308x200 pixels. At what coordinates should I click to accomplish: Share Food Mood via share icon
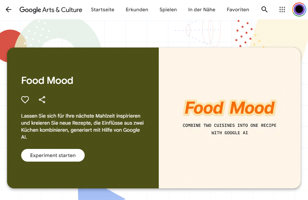coord(42,100)
